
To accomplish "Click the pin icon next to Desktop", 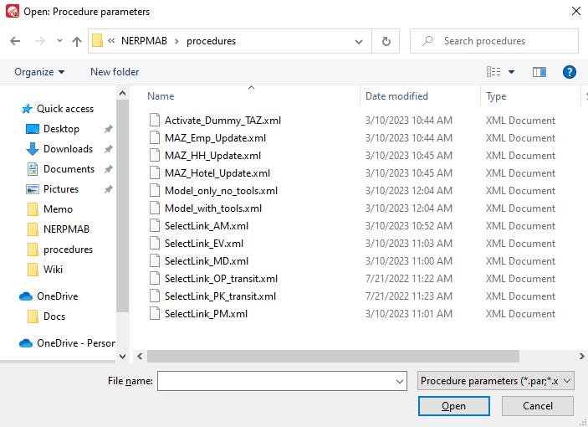I will [109, 129].
